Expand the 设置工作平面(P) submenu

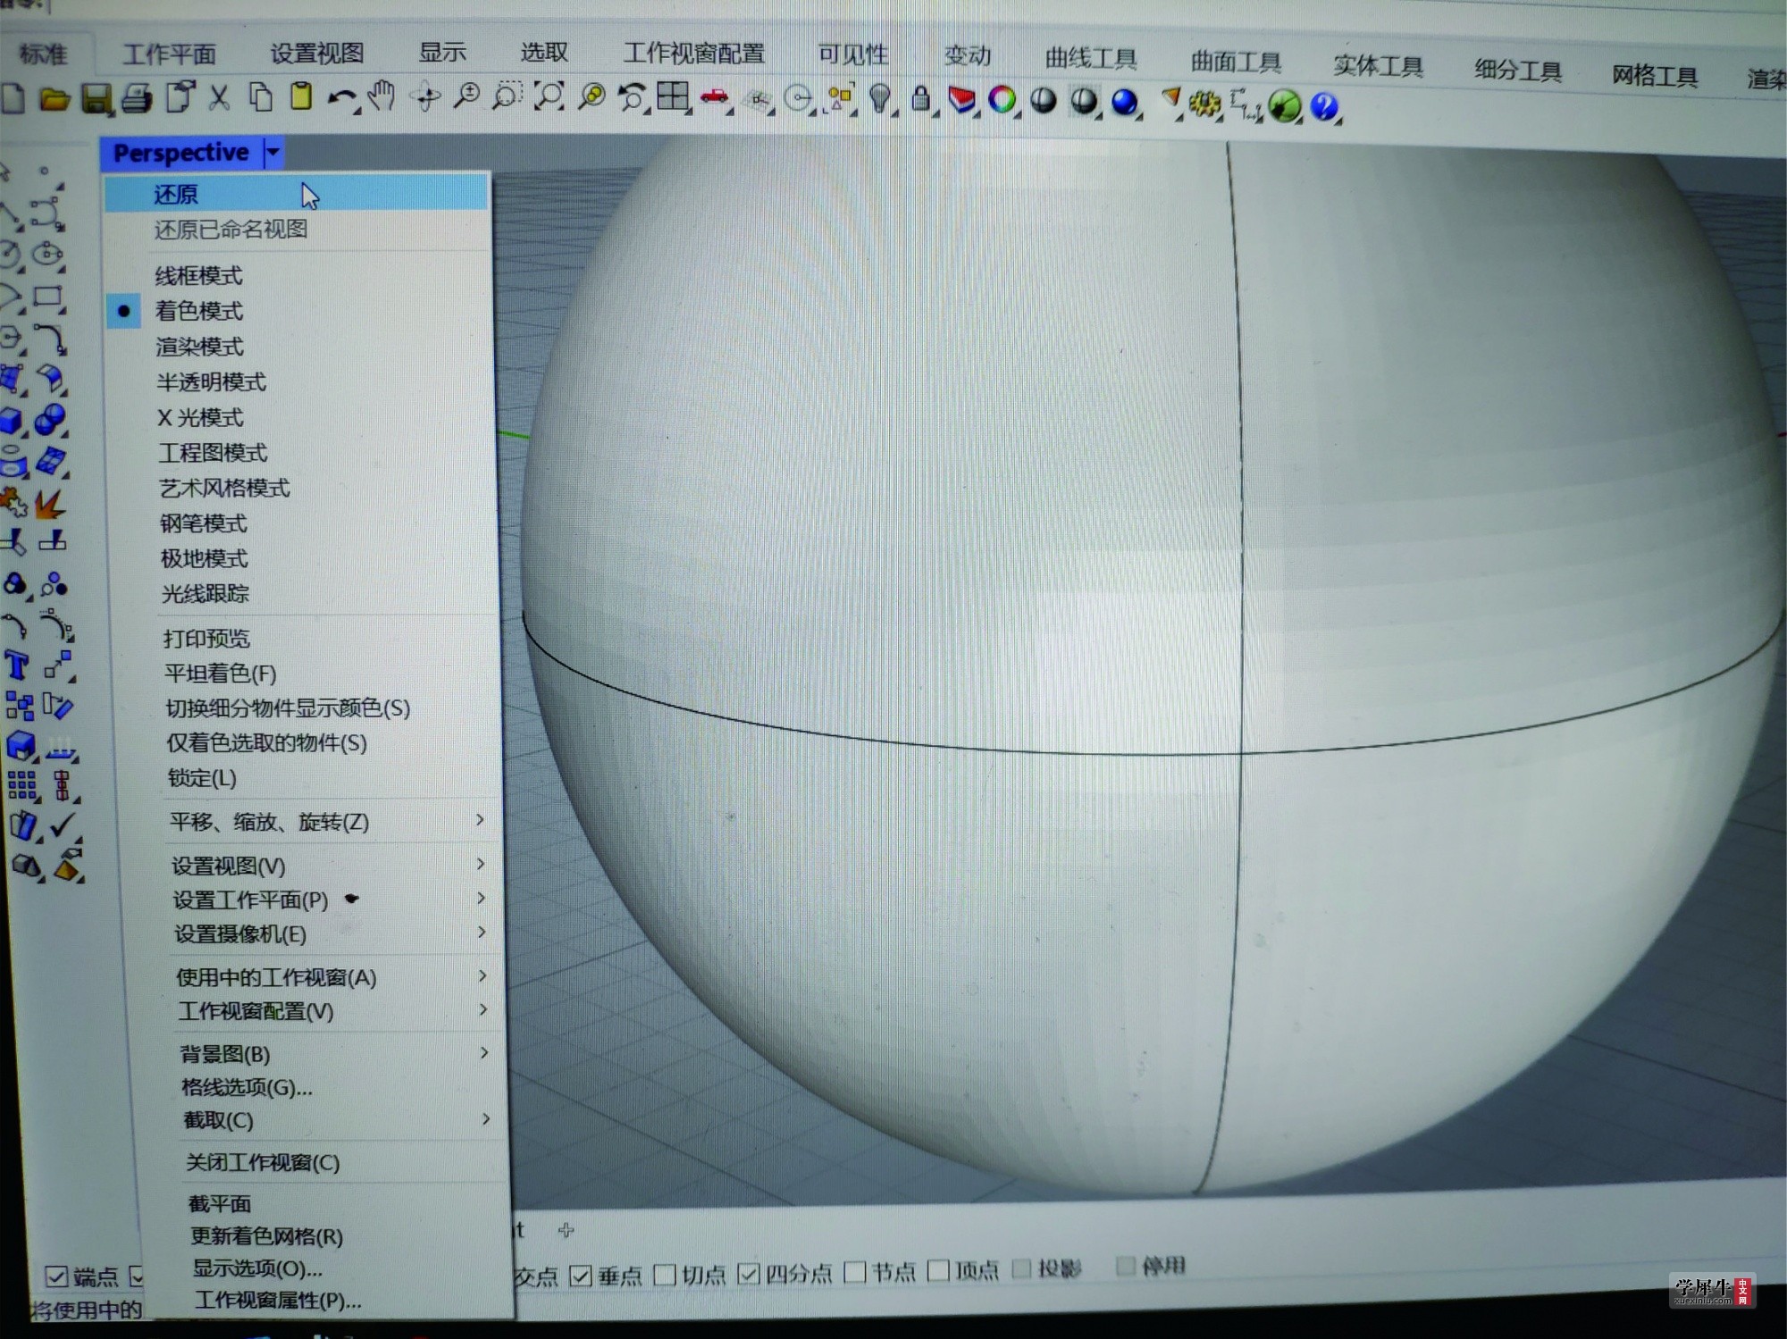pyautogui.click(x=323, y=900)
